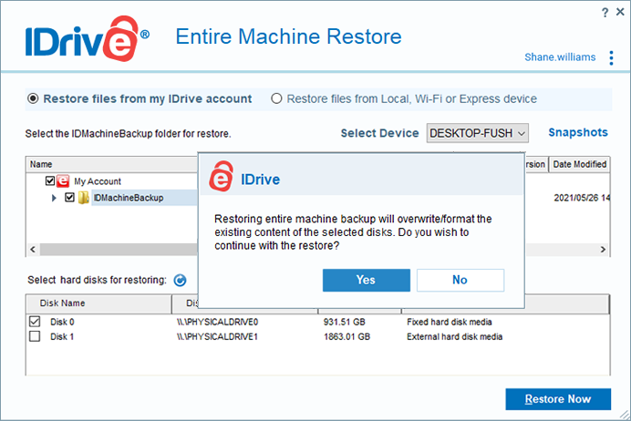Click the right arrow of horizontal scrollbar
631x421 pixels.
coord(603,250)
